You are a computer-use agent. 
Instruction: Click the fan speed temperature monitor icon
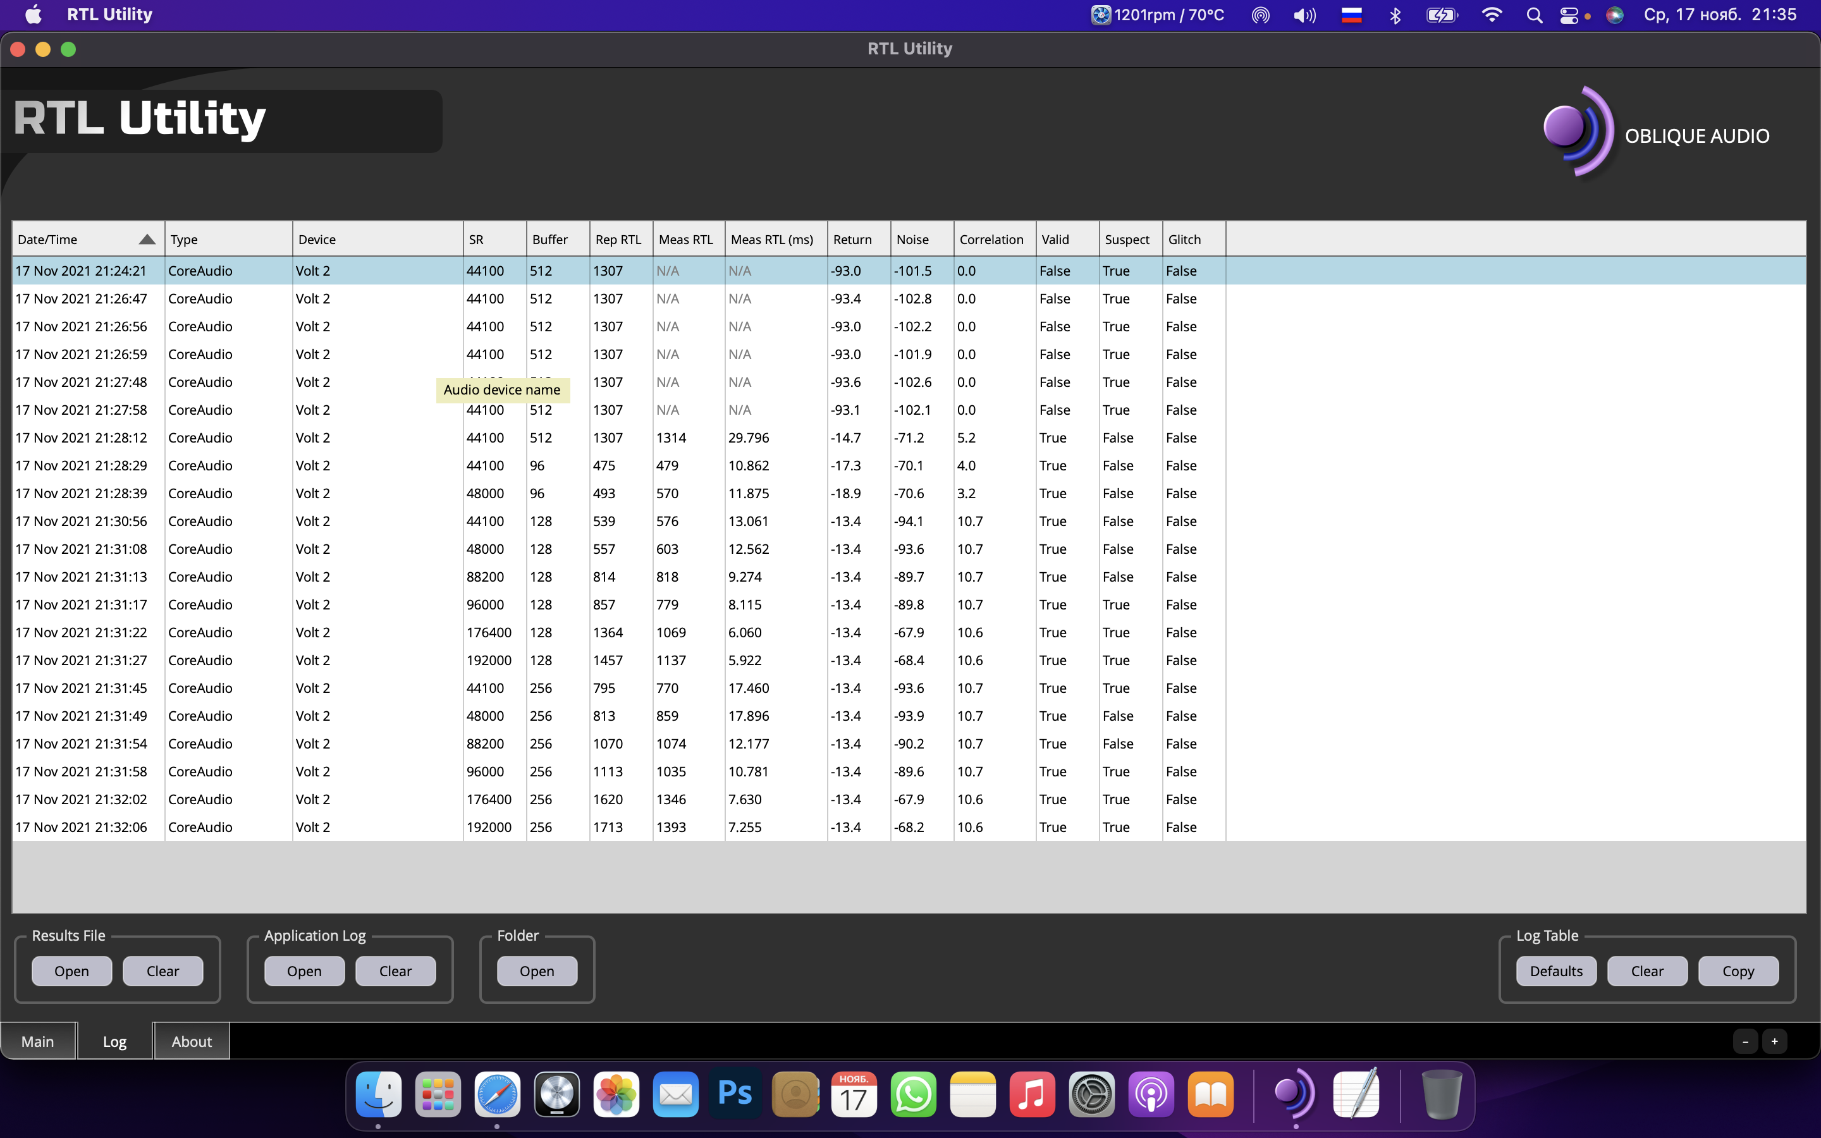(1101, 15)
